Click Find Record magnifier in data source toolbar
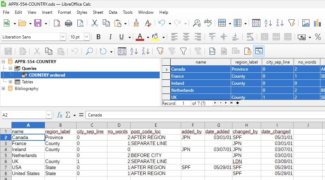The width and height of the screenshot is (325, 180). tap(89, 51)
